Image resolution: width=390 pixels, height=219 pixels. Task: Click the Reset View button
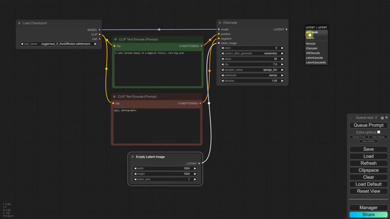[x=368, y=191]
